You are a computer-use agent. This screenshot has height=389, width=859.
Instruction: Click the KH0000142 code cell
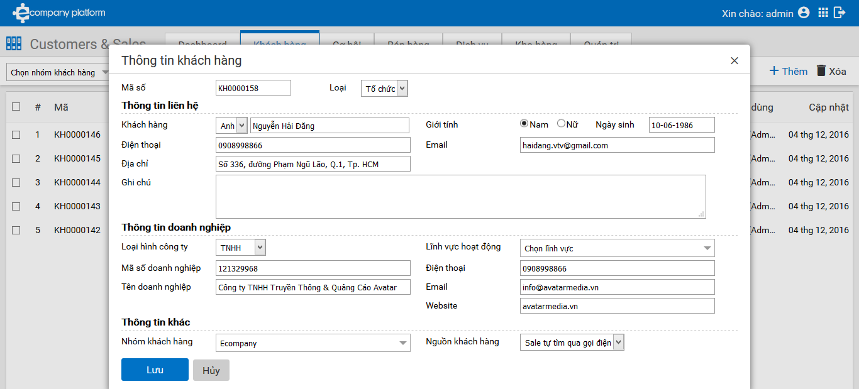coord(77,230)
